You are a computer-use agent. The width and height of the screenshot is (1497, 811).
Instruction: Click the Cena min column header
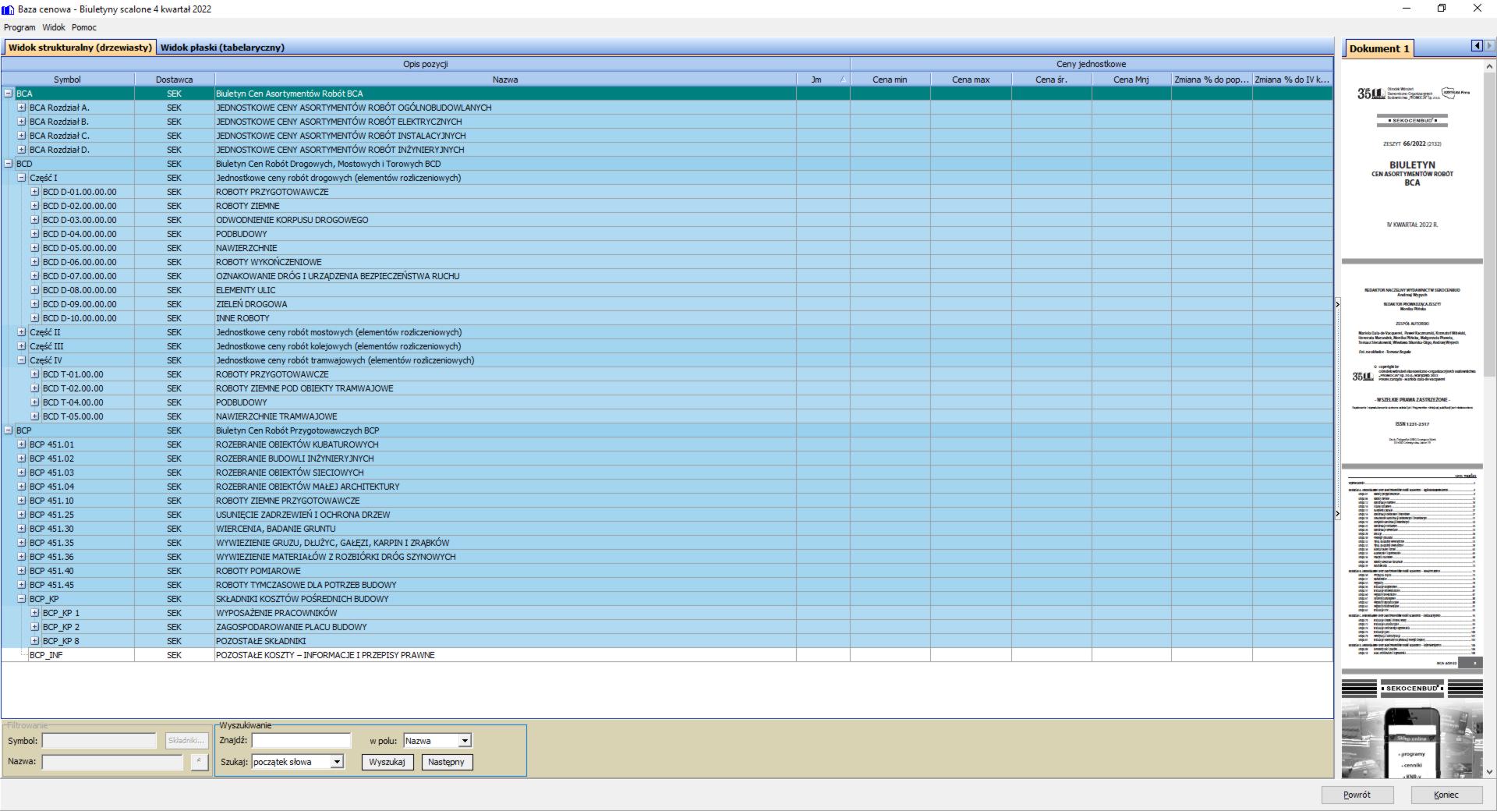(890, 80)
